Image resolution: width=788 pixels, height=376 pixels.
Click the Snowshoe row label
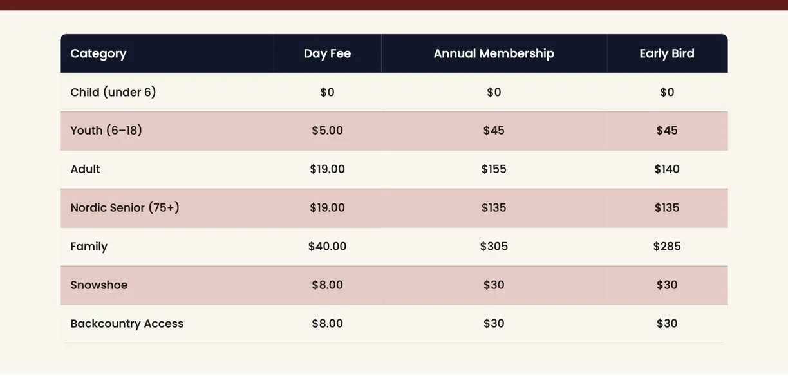pyautogui.click(x=99, y=285)
